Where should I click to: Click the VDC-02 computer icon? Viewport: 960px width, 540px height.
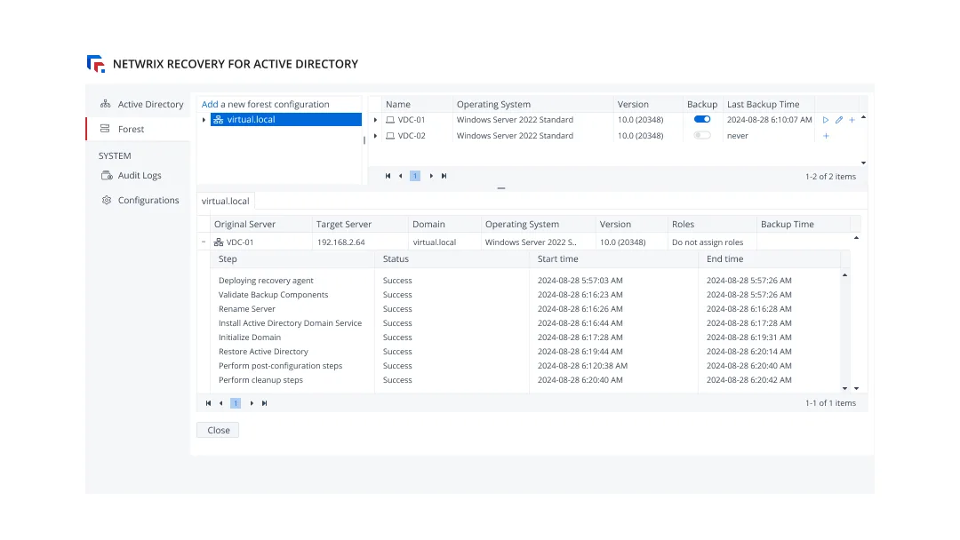tap(390, 136)
